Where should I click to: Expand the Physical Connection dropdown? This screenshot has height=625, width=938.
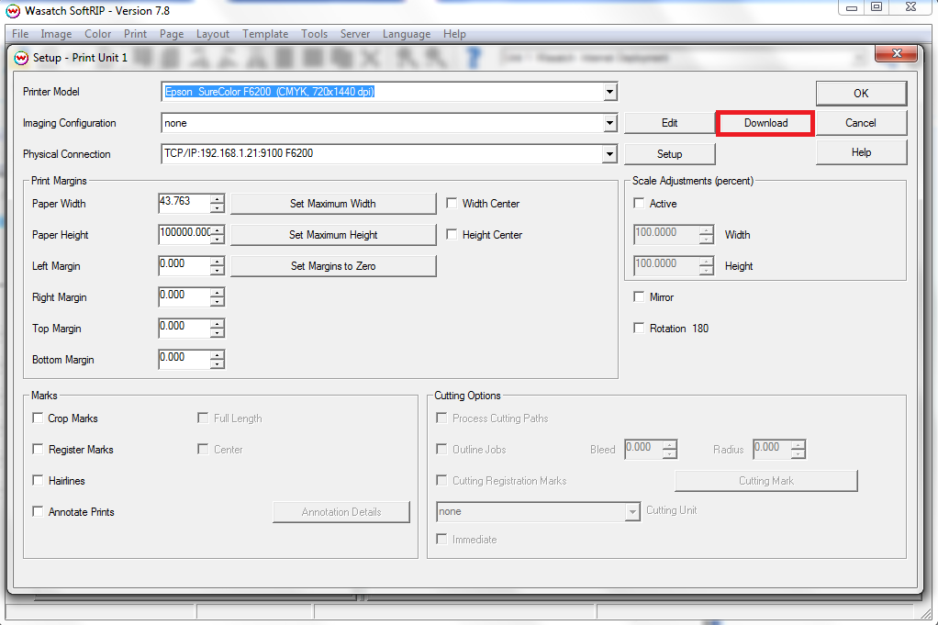click(609, 154)
